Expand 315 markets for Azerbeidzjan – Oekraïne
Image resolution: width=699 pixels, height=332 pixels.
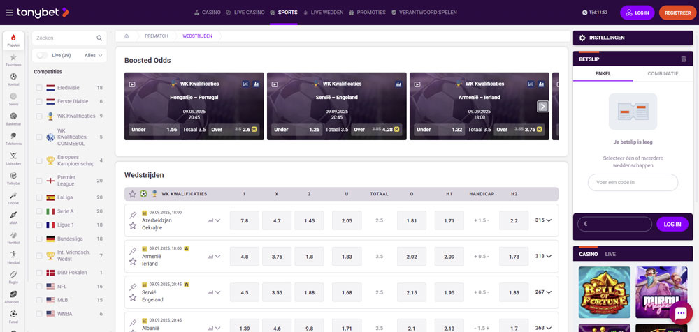click(543, 220)
